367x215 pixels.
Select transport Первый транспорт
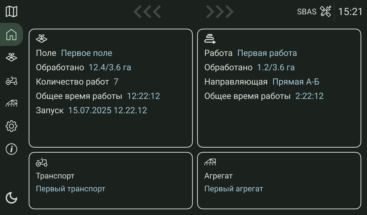pos(70,189)
